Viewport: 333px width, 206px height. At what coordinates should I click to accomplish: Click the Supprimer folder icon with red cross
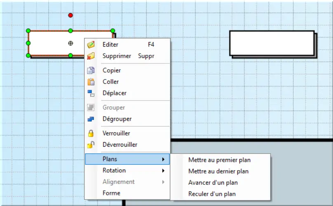[91, 56]
